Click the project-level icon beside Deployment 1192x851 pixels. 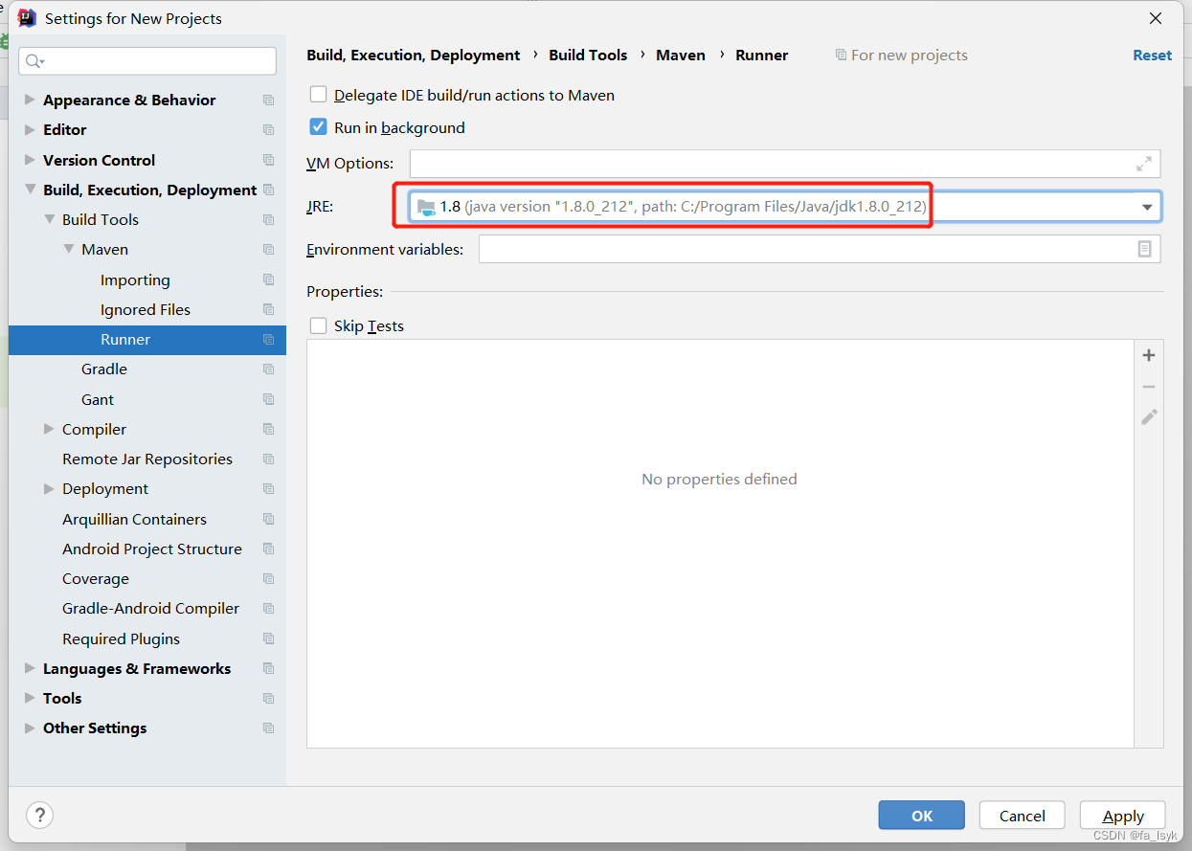click(x=268, y=489)
